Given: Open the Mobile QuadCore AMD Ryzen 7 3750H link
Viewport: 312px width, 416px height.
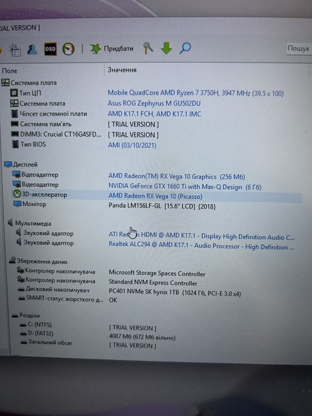Looking at the screenshot, I should pos(196,93).
